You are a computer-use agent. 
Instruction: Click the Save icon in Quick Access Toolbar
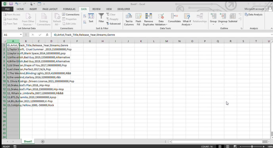[x=11, y=4]
